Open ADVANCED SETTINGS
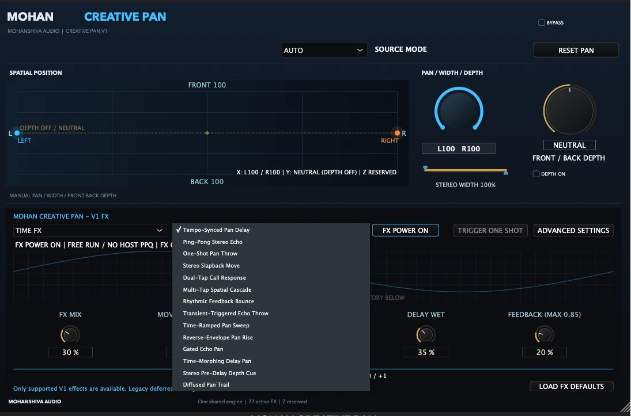631x416 pixels. [x=573, y=230]
